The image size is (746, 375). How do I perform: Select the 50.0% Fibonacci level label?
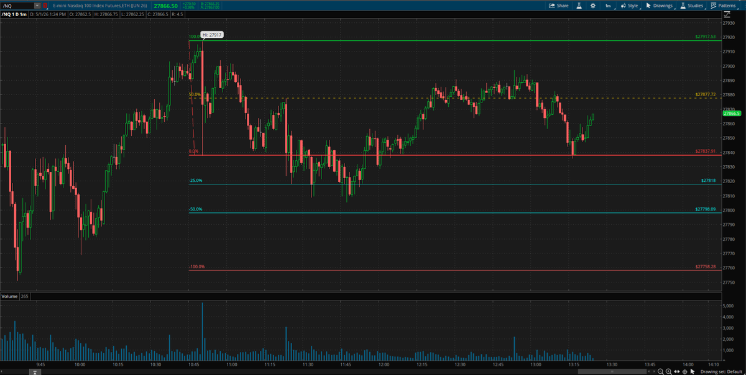point(194,94)
